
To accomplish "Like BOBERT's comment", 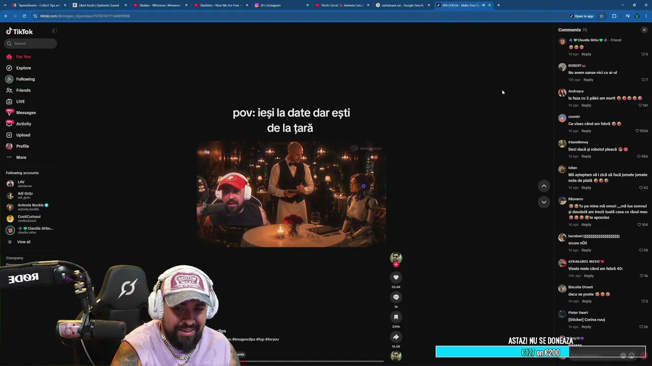I will (643, 80).
